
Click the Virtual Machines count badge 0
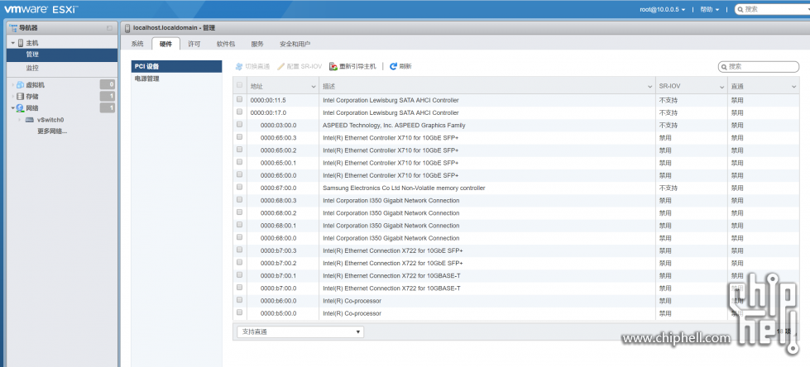(108, 84)
